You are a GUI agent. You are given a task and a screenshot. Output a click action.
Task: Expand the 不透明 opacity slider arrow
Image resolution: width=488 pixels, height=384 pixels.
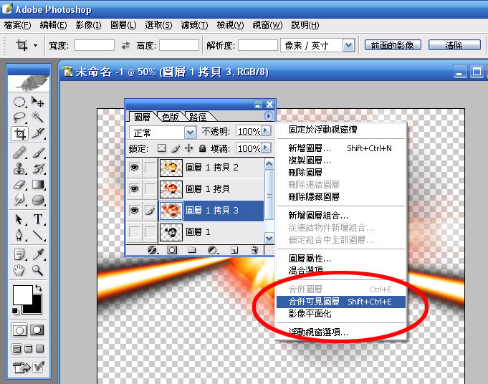point(266,131)
